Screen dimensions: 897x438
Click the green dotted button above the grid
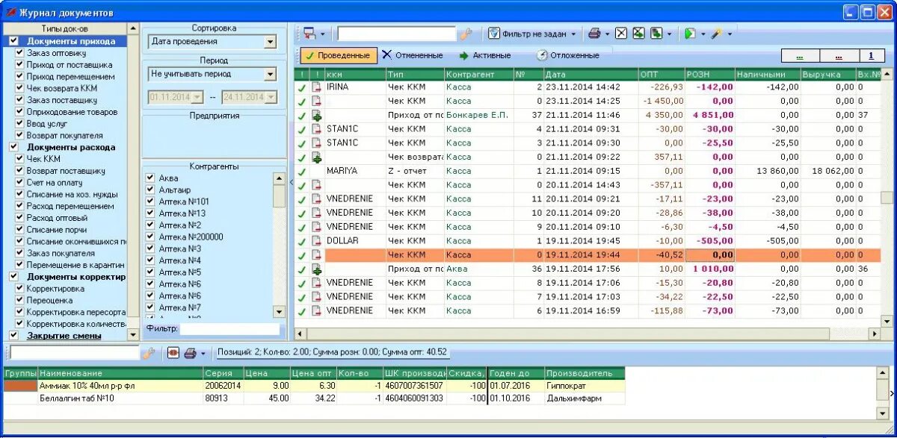coord(800,56)
